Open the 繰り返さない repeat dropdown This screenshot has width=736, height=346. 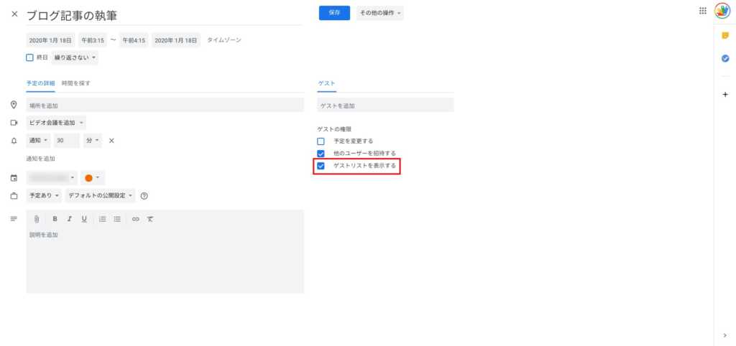(x=75, y=57)
